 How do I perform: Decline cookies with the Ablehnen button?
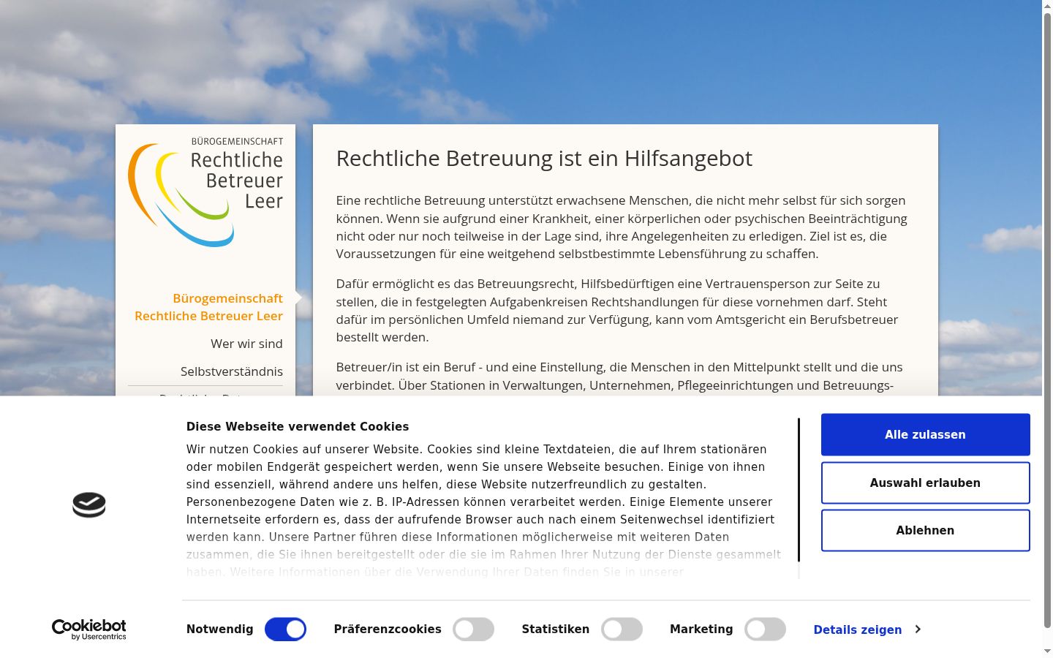925,530
